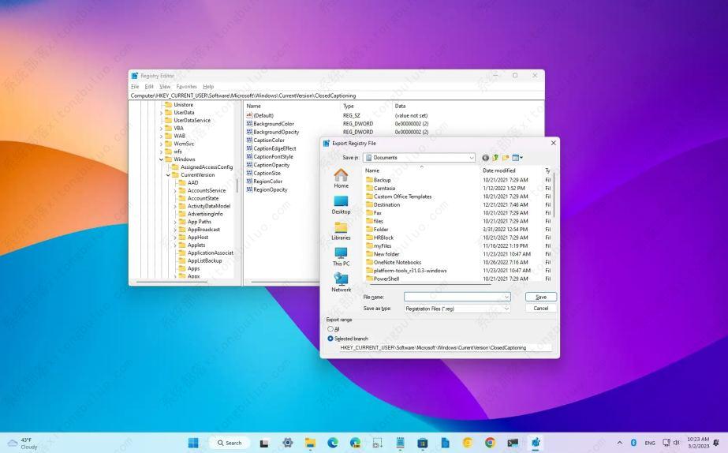Open the Favorites menu in Registry Editor
This screenshot has height=453, width=728.
187,87
